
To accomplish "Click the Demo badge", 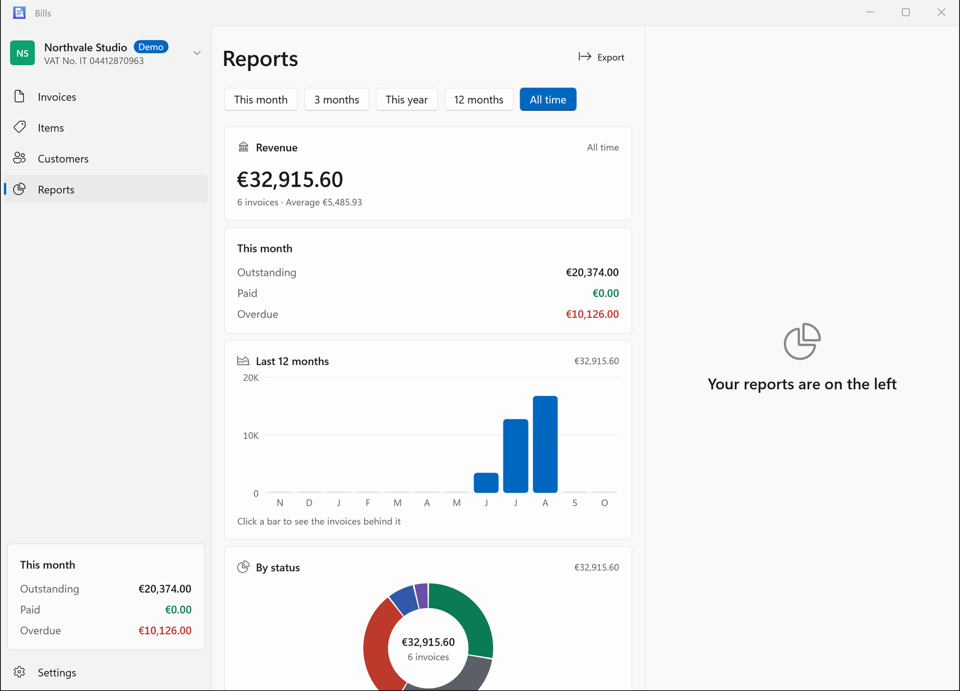I will click(151, 47).
